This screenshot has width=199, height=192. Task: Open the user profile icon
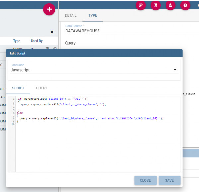[170, 5]
